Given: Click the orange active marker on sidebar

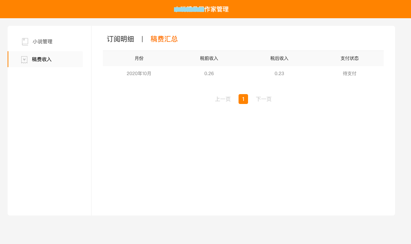Looking at the screenshot, I should pyautogui.click(x=8, y=59).
